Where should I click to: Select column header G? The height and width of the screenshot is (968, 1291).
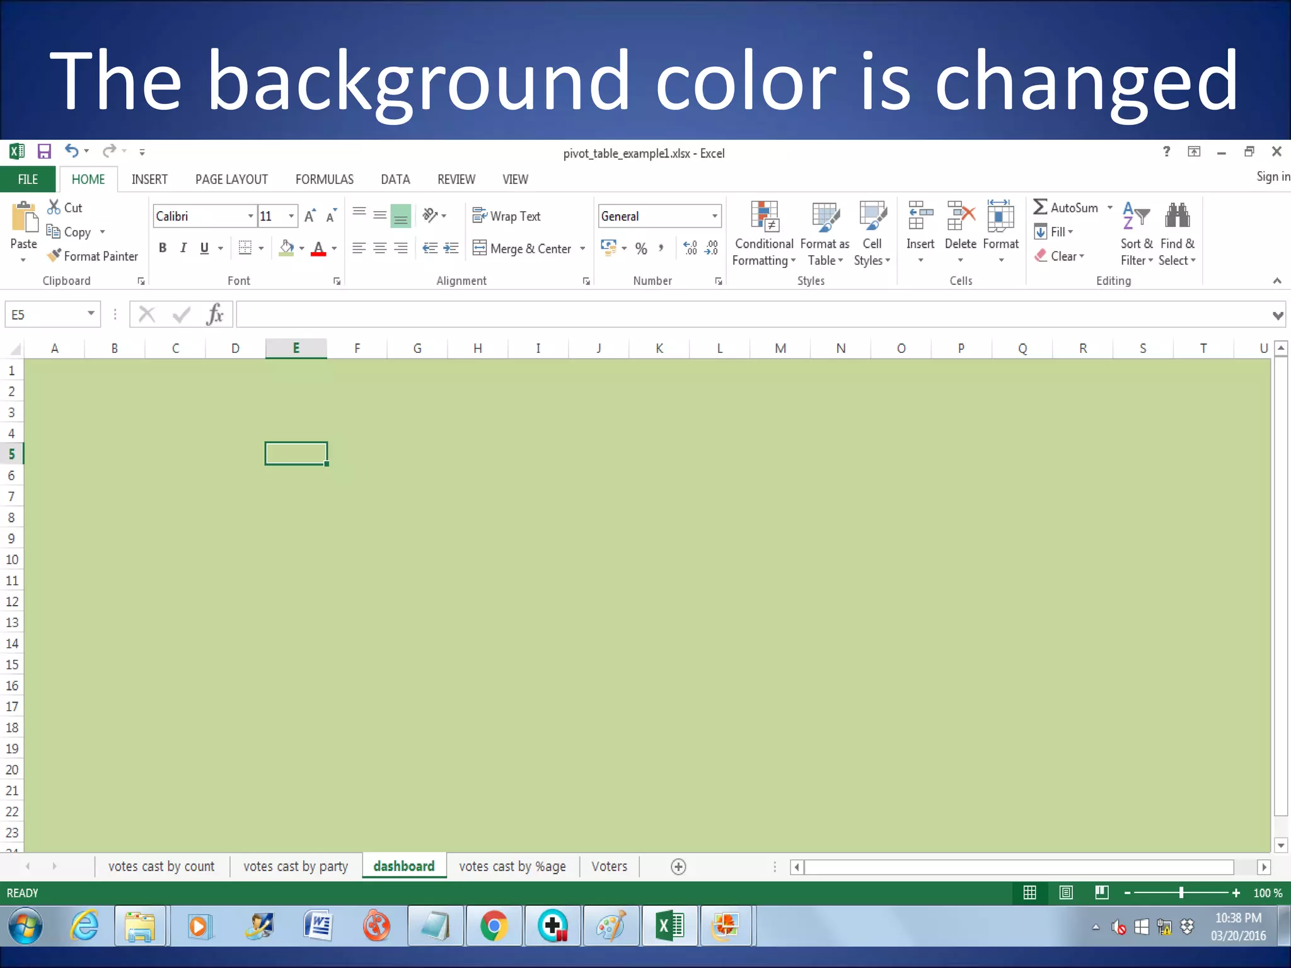click(417, 349)
